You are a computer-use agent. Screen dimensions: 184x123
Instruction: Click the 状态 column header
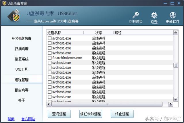pyautogui.click(x=98, y=33)
